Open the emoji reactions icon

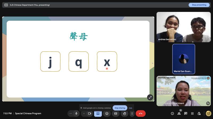[107, 113]
